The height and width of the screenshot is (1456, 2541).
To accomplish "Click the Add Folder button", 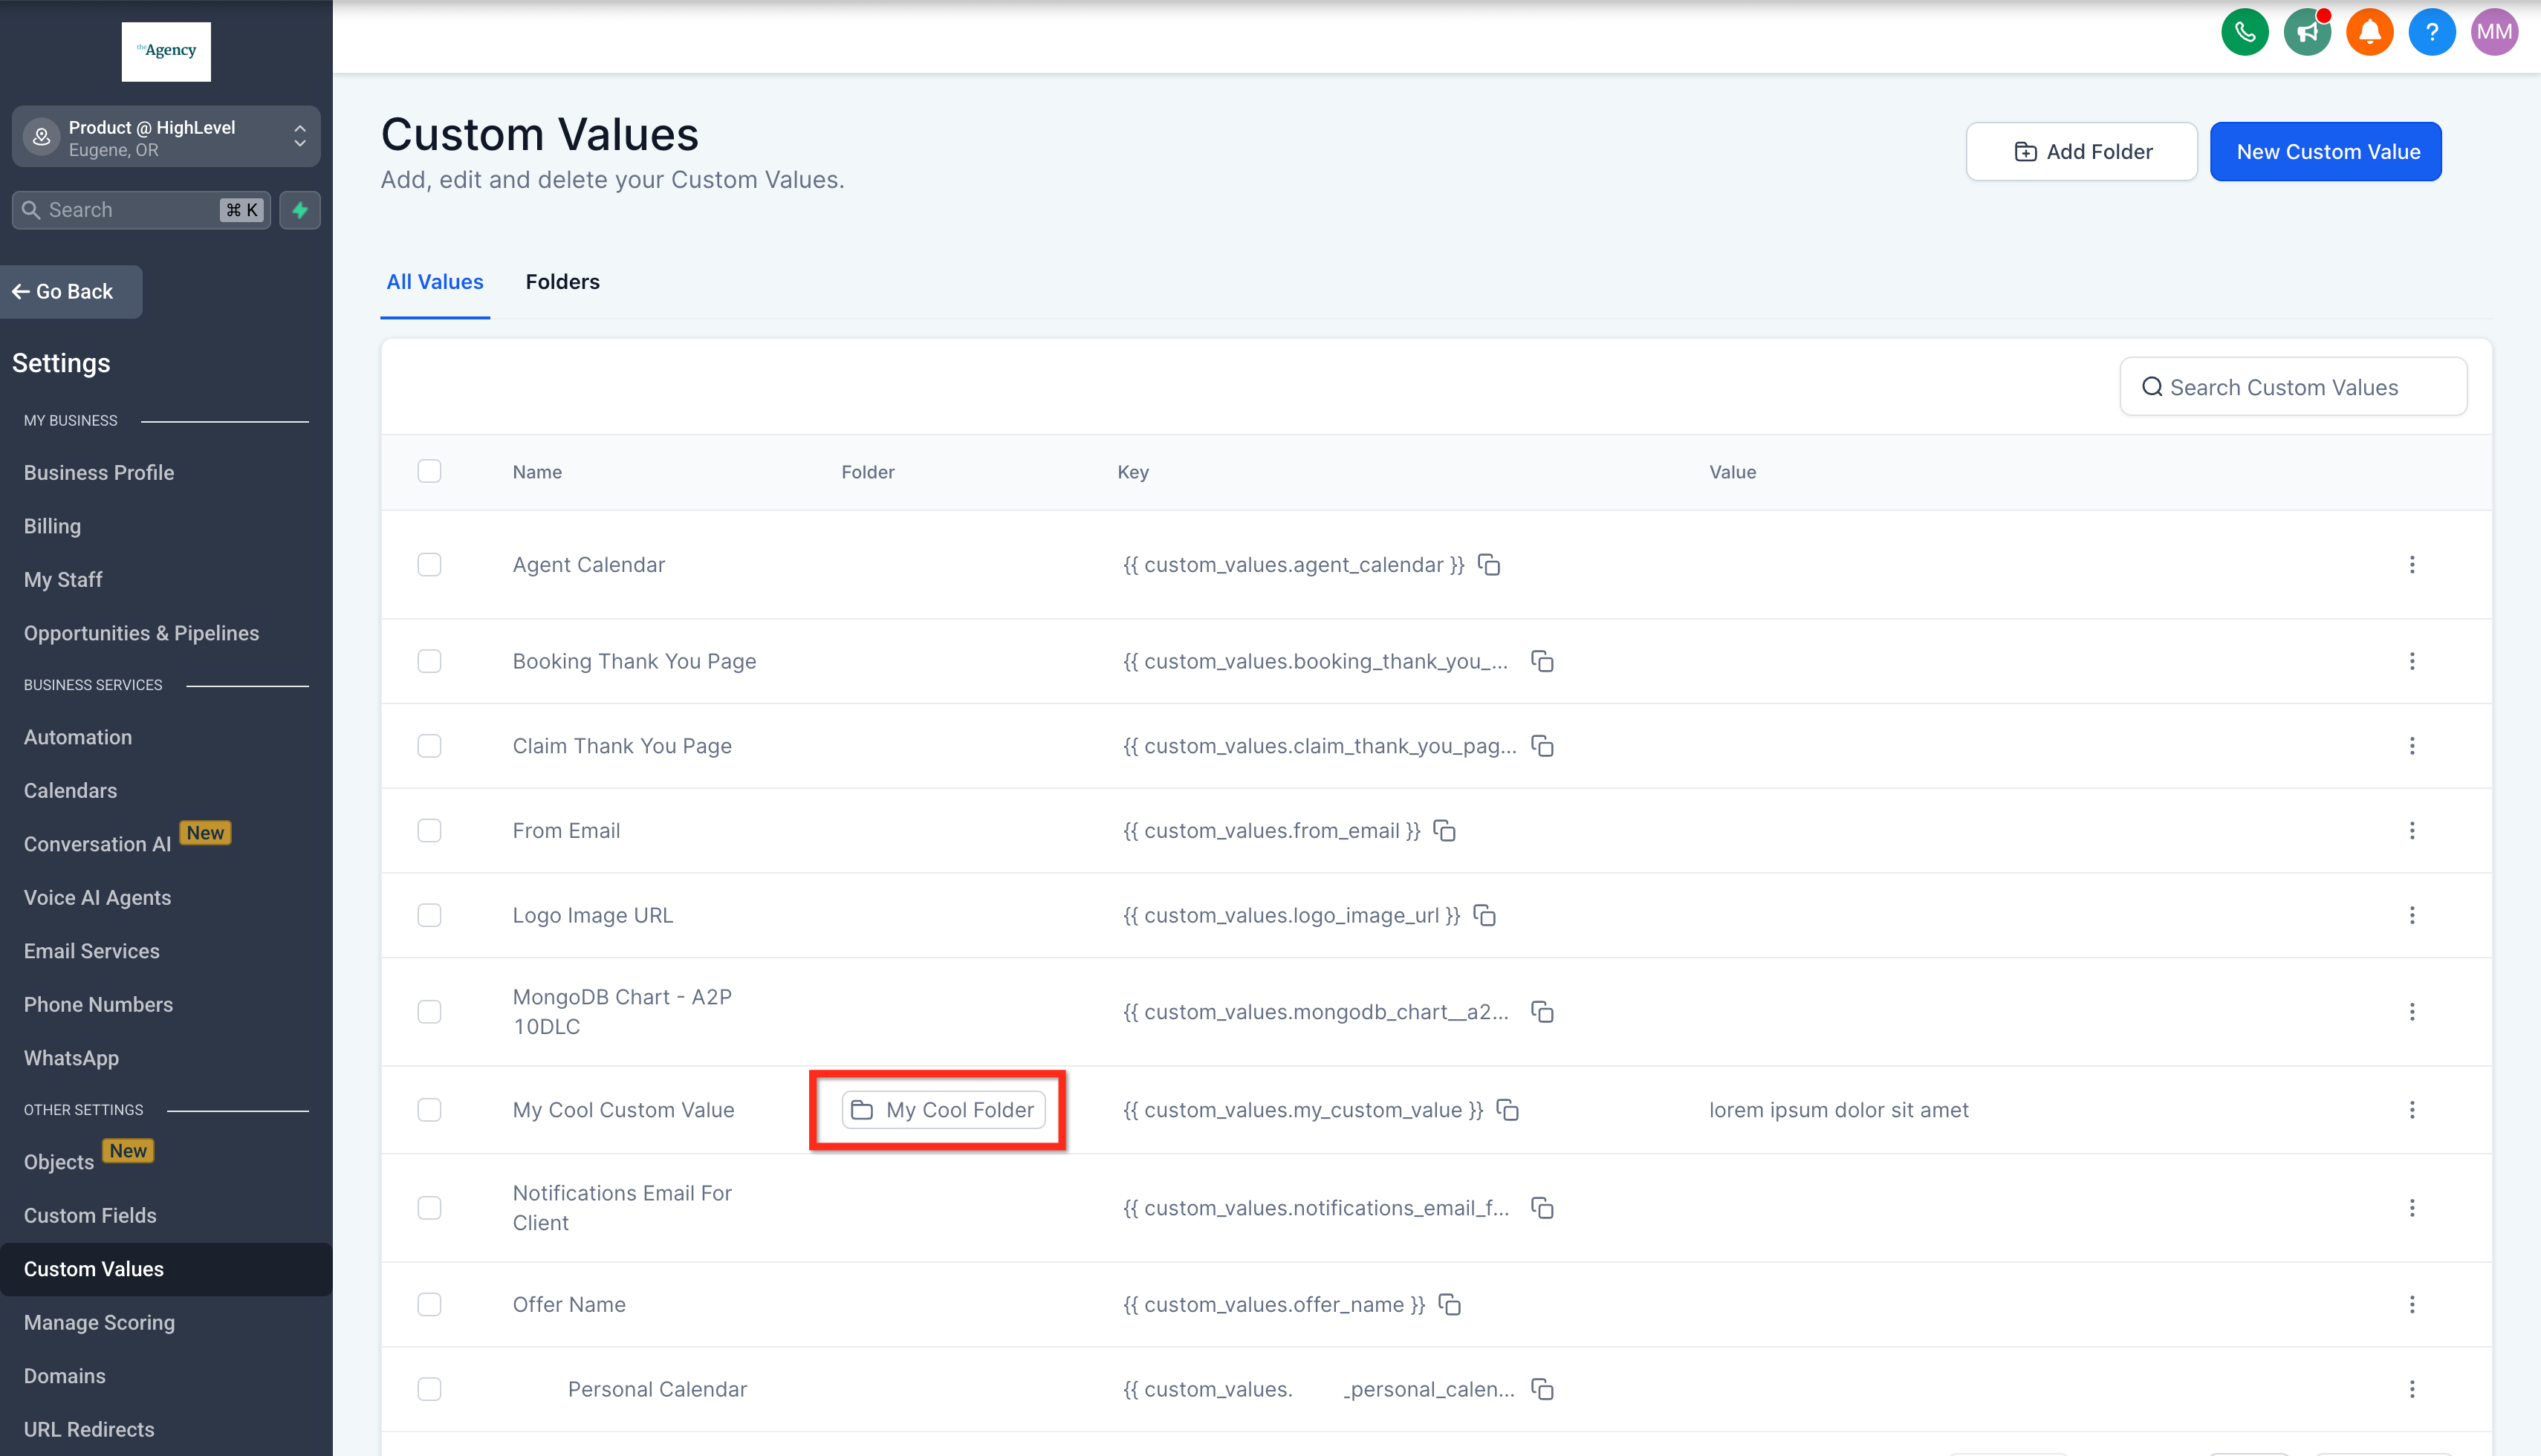I will [2081, 152].
